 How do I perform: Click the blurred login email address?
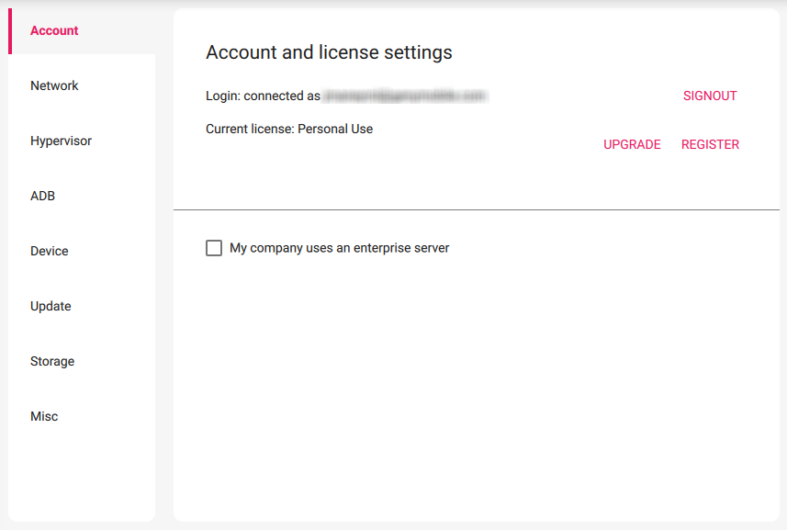(406, 96)
